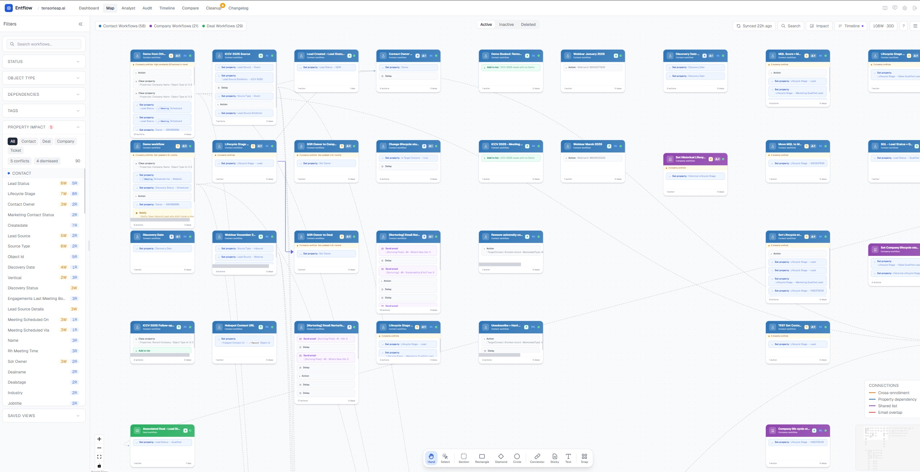
Task: Expand the OBJECT TYPE filter section
Action: 44,78
